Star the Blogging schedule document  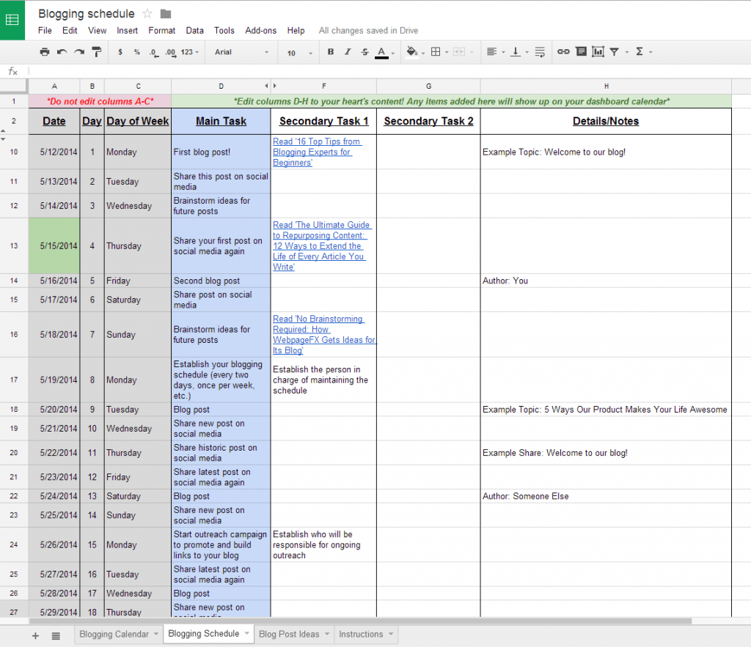[x=147, y=14]
